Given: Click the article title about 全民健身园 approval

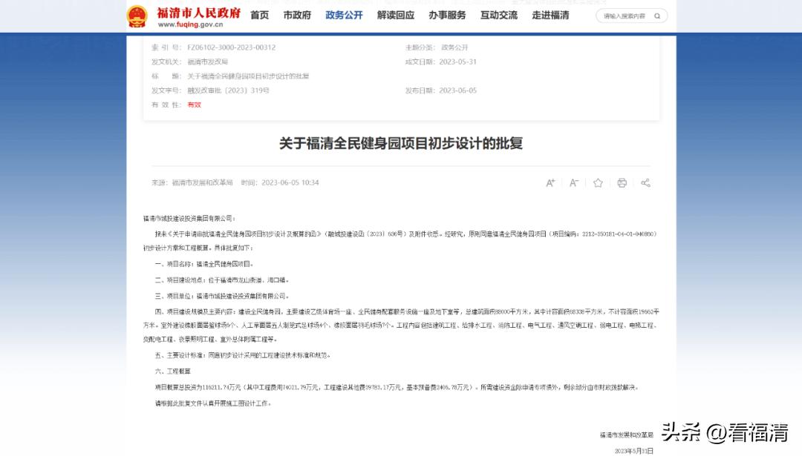Looking at the screenshot, I should click(x=401, y=144).
